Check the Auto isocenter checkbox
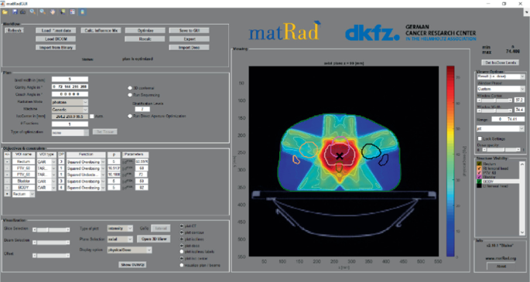 92,117
